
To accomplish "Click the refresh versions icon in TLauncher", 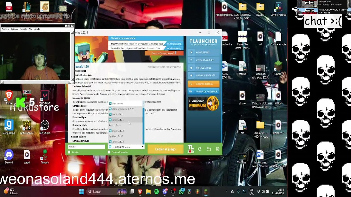I will [200, 149].
